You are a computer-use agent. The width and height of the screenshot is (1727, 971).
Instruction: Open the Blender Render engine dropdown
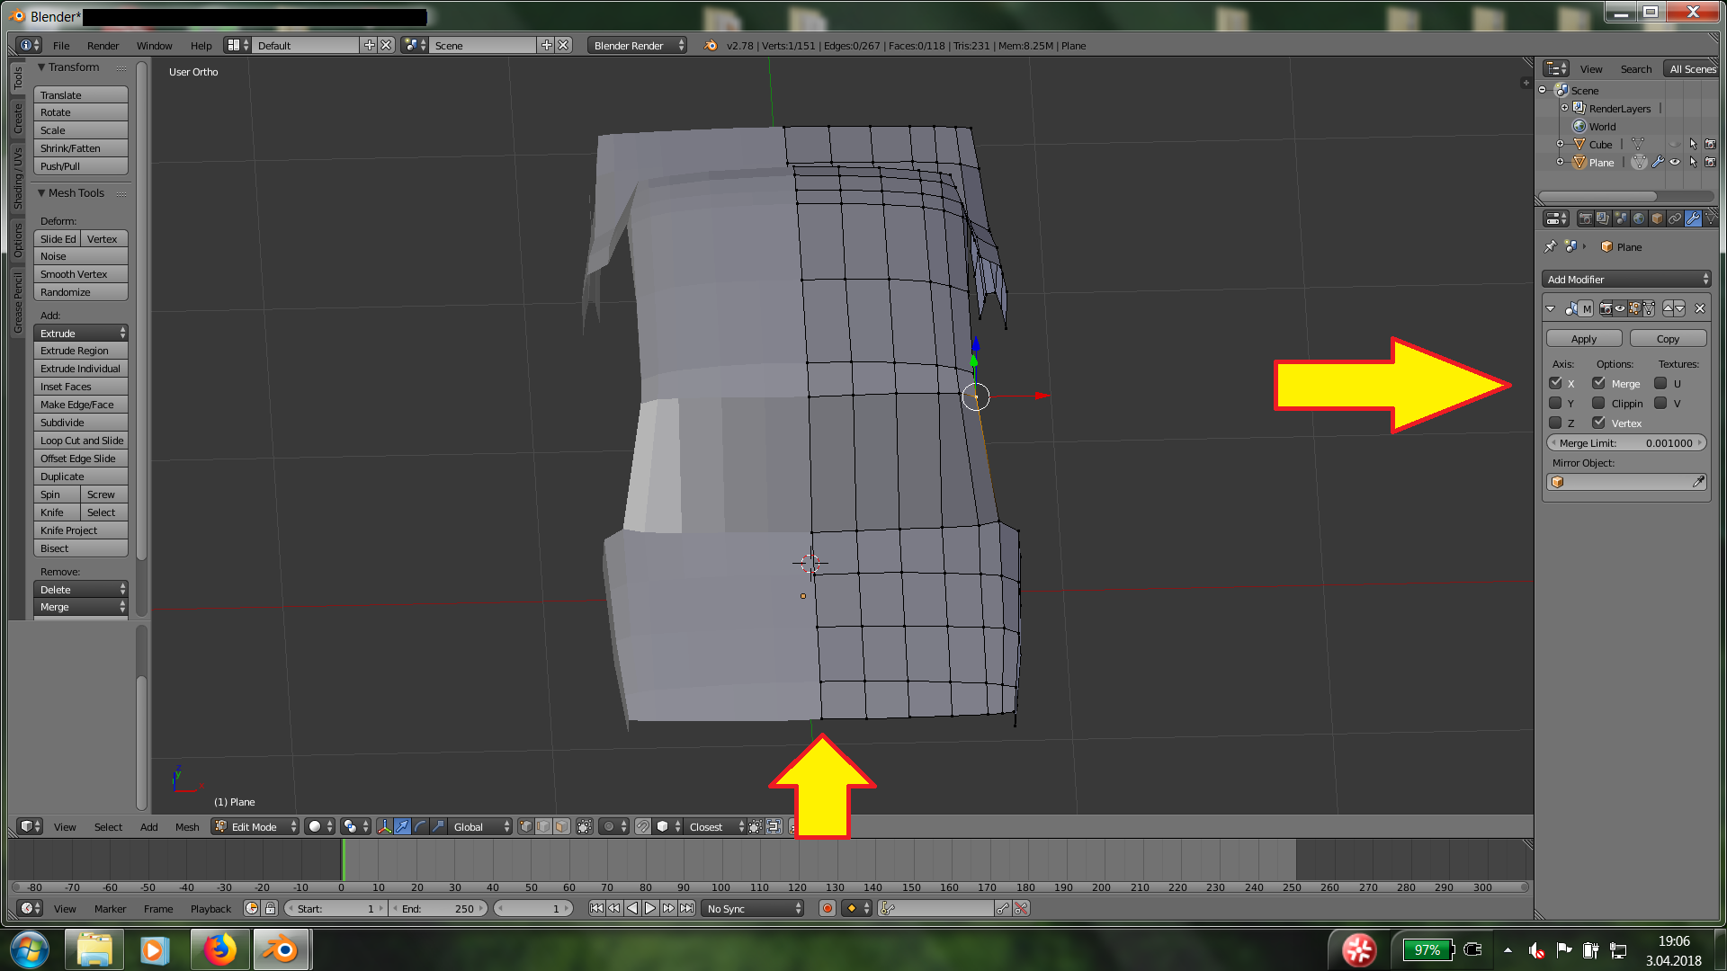pyautogui.click(x=637, y=46)
